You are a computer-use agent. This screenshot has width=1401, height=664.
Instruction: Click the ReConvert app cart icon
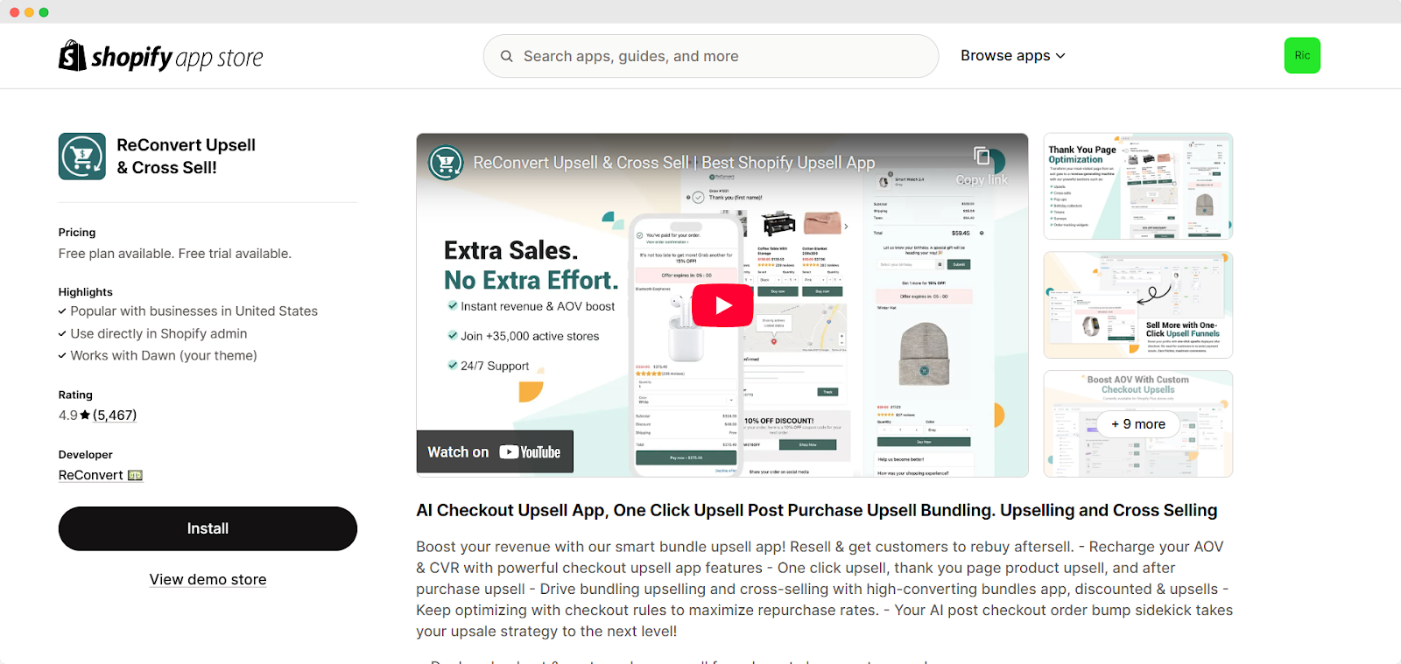pos(82,157)
